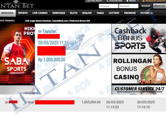The height and width of the screenshot is (114, 166).
Task: Open the LIVE CASINO menu item
Action: [40, 13]
